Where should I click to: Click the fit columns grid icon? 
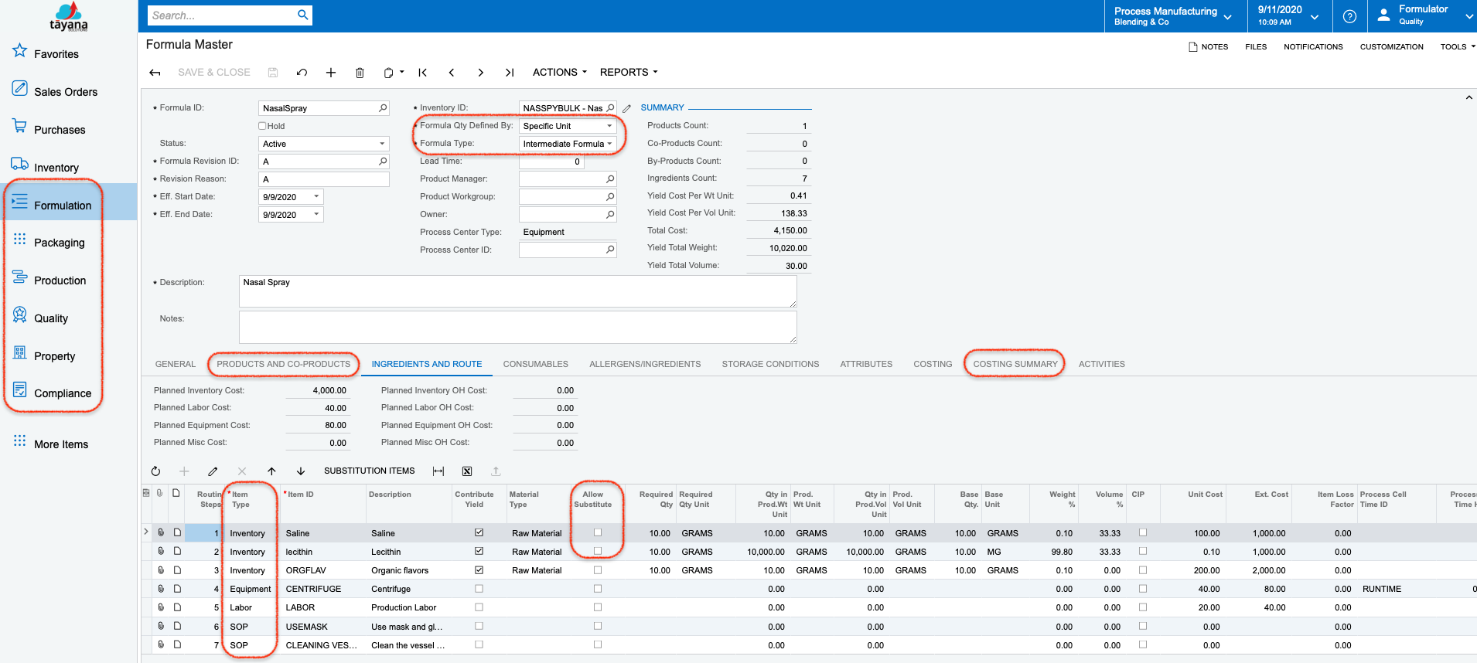(x=438, y=471)
